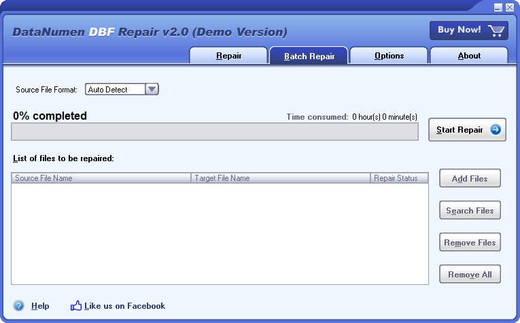Viewport: 520px width, 323px height.
Task: Click the Facebook thumbs-up icon
Action: (76, 305)
